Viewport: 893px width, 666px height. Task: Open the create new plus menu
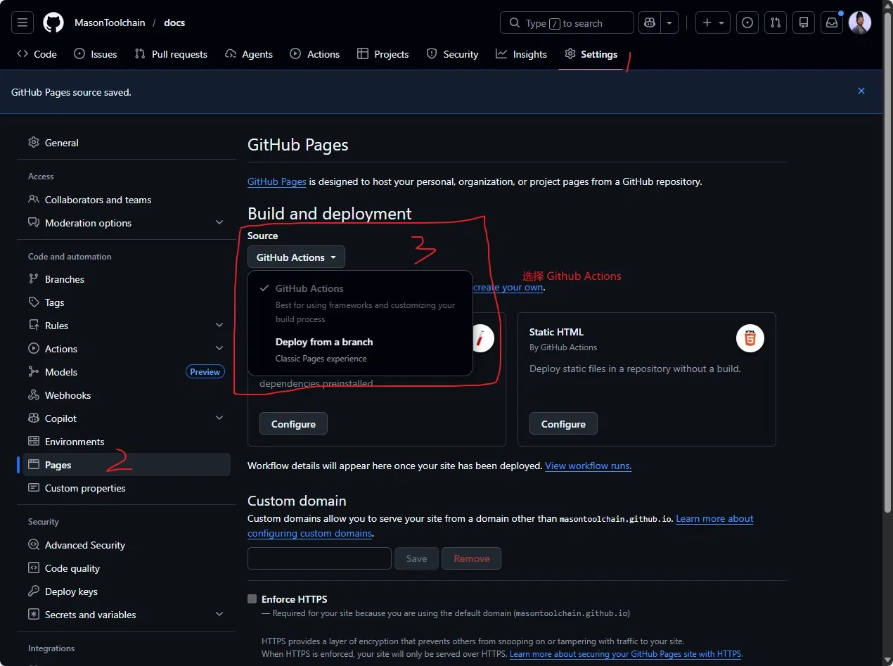click(713, 23)
